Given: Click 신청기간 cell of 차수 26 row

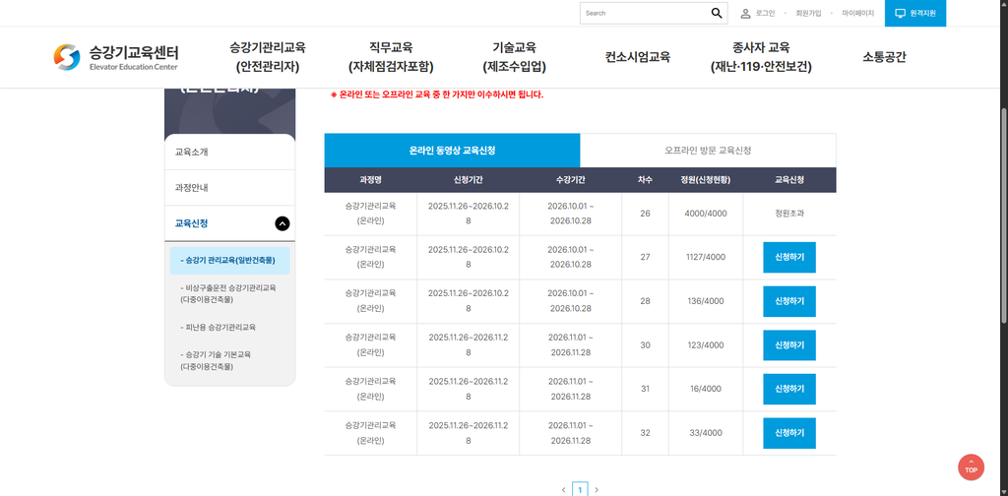Looking at the screenshot, I should [x=468, y=214].
